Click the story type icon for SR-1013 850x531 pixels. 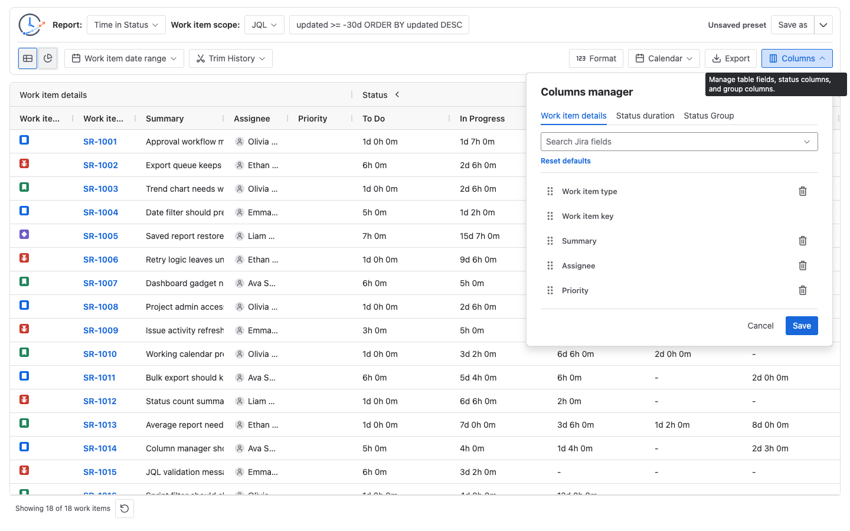pyautogui.click(x=24, y=423)
